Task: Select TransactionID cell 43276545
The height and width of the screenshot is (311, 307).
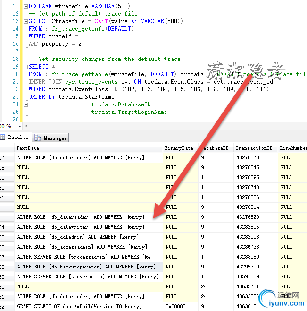Action: 256,168
